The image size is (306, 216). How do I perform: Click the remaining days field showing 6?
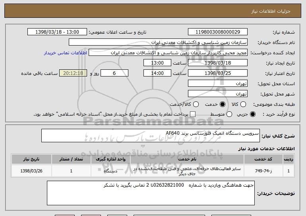114,73
